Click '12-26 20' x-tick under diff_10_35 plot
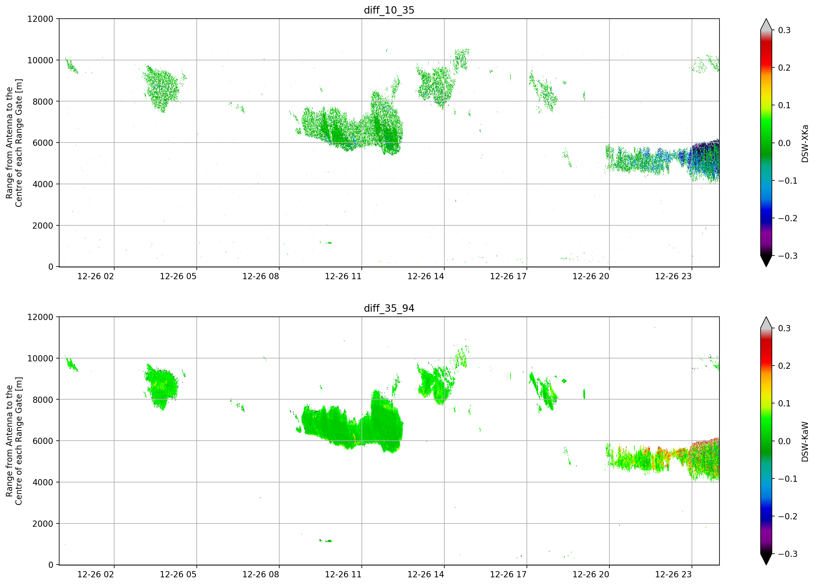This screenshot has width=815, height=585. pyautogui.click(x=591, y=276)
